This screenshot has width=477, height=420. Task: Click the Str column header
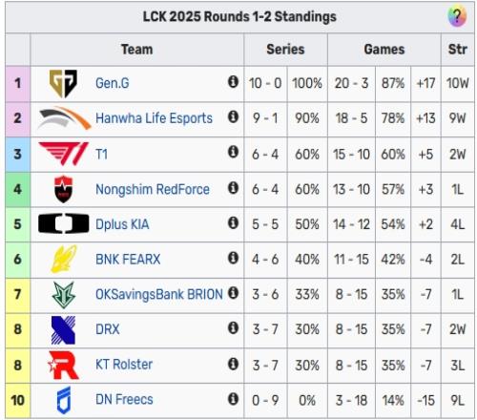coord(458,50)
